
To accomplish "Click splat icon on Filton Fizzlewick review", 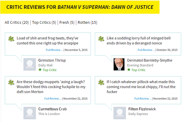I will coord(101,82).
